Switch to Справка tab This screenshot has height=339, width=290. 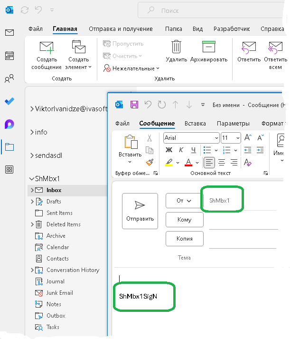pos(272,29)
